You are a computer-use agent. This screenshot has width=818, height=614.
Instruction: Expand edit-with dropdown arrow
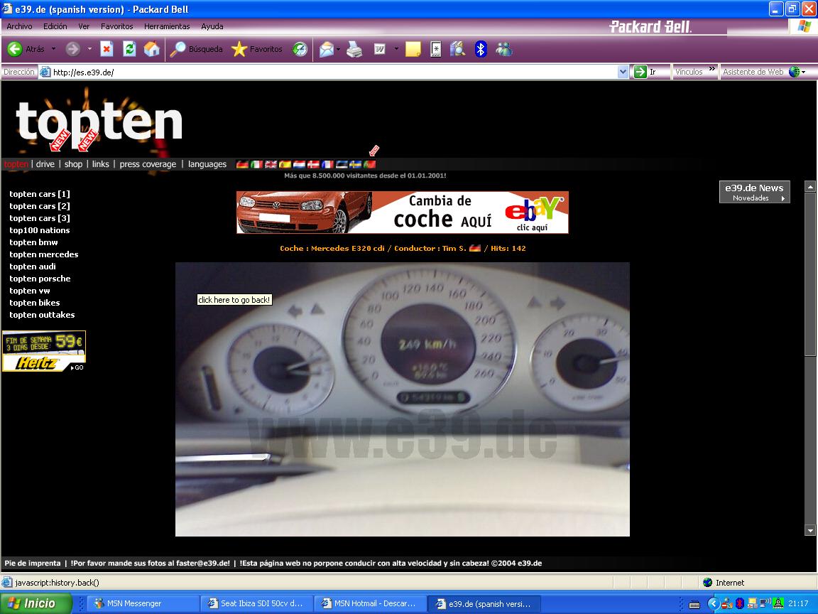pyautogui.click(x=396, y=49)
